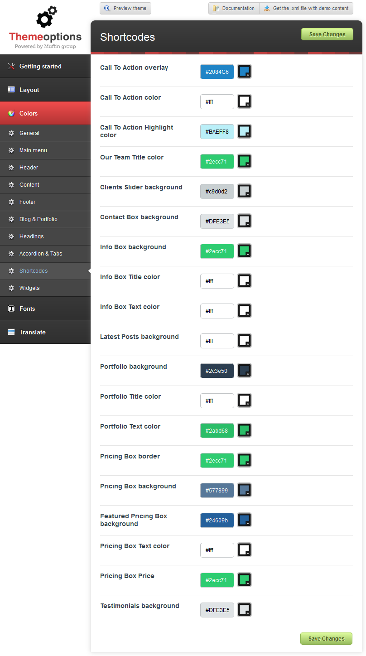
Task: Open picker swatch for Pricing Box Price
Action: point(245,580)
